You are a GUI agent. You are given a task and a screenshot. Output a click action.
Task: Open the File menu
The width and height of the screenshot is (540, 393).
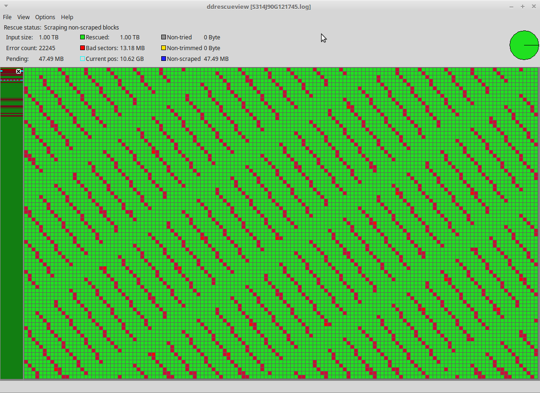[x=7, y=17]
